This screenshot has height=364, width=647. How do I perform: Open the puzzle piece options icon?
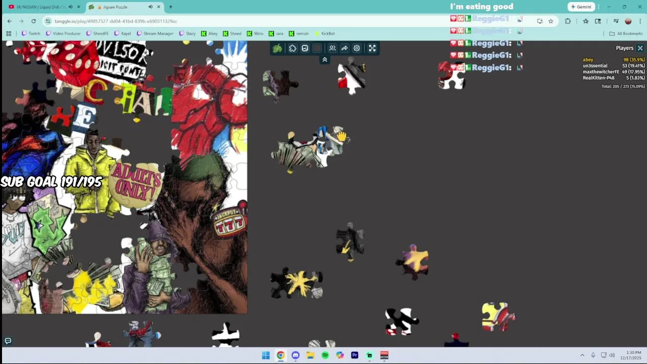(293, 48)
